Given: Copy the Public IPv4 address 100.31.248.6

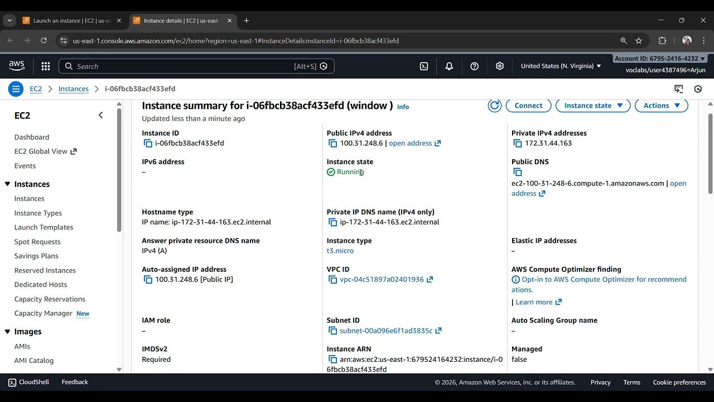Looking at the screenshot, I should point(332,143).
